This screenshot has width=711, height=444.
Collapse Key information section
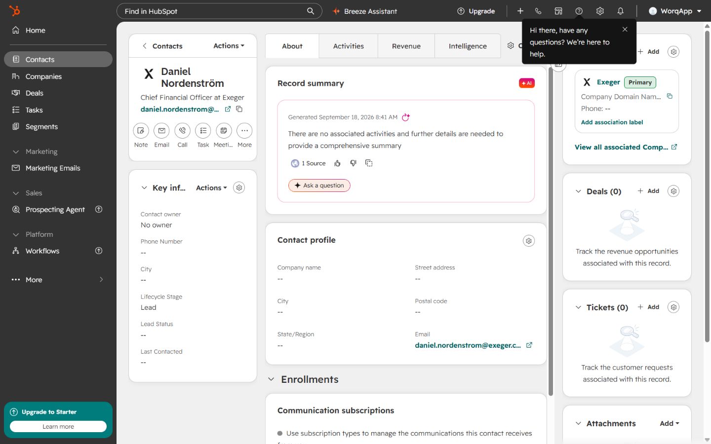point(144,187)
